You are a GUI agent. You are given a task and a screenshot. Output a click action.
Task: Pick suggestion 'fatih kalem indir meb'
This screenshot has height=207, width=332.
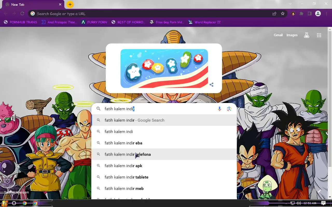click(164, 189)
